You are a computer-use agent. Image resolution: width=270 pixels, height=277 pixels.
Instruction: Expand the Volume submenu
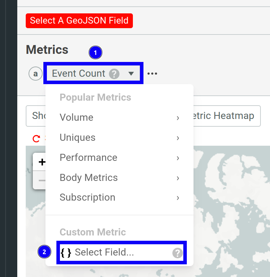tap(119, 117)
